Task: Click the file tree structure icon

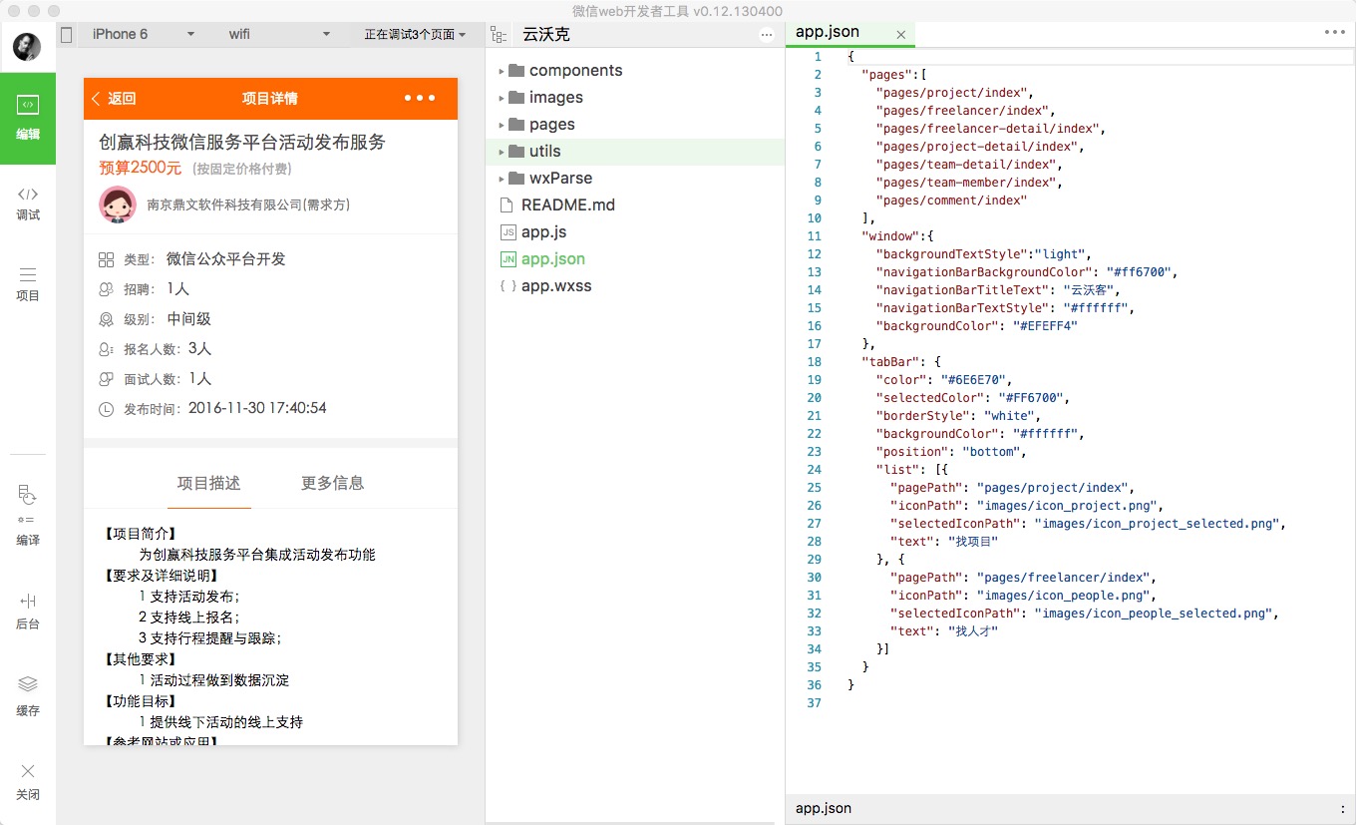Action: click(499, 35)
